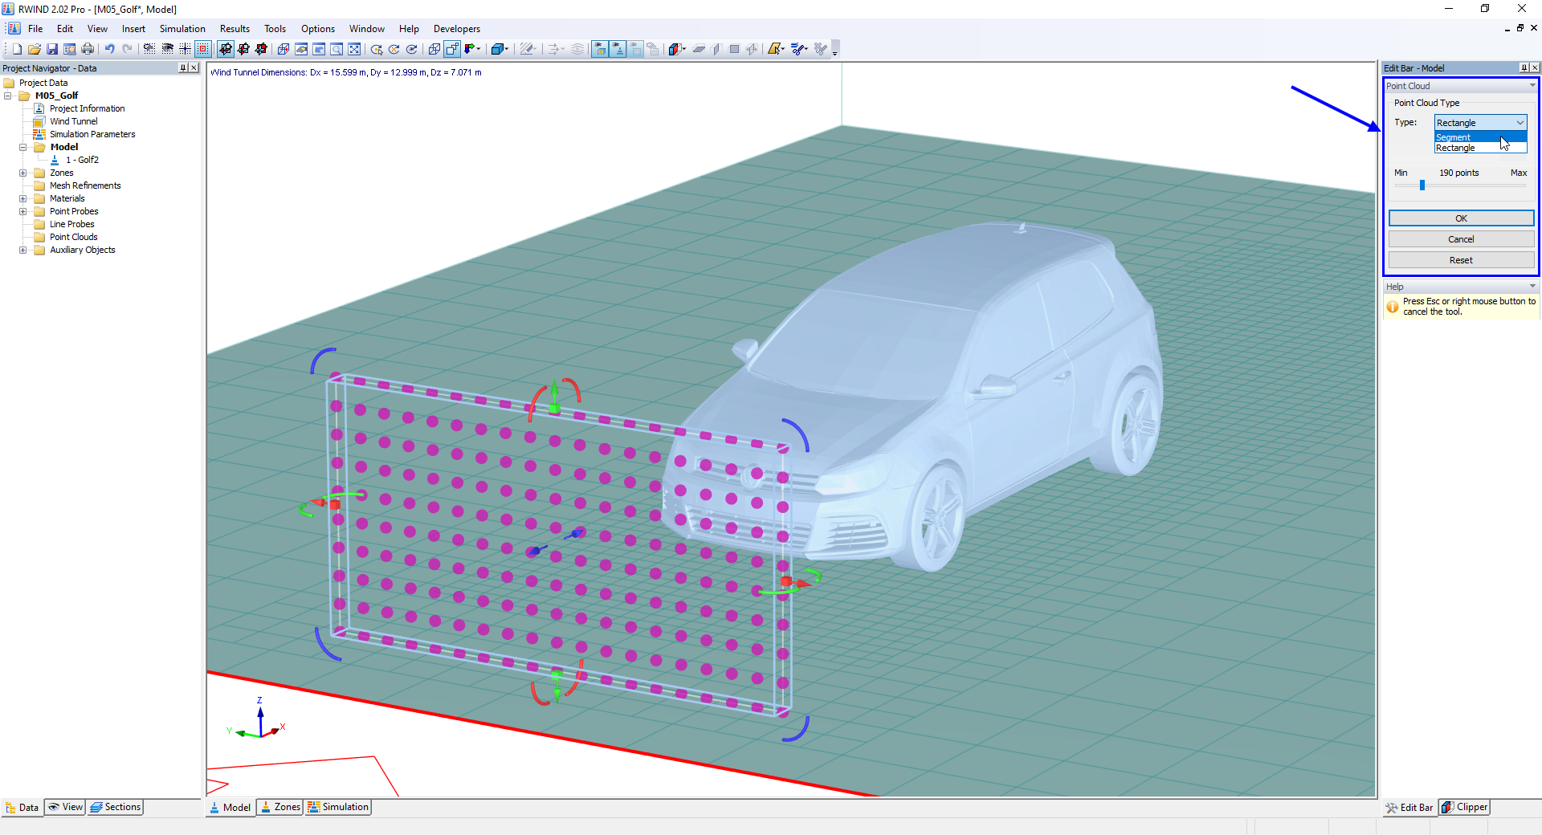The image size is (1542, 835).
Task: Confirm the point cloud with OK
Action: tap(1460, 218)
